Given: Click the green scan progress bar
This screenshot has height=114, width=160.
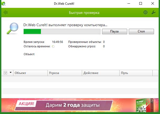Looking at the screenshot, I should click(x=62, y=31).
